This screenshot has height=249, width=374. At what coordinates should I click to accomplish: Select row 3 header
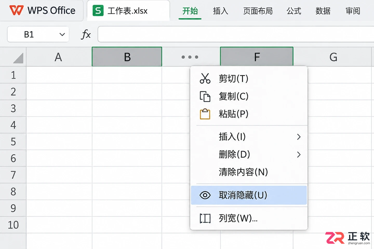[13, 108]
